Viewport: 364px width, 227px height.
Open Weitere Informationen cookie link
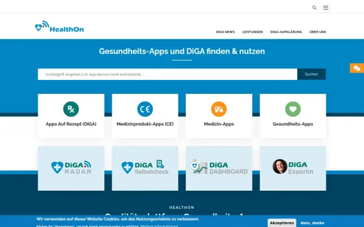click(159, 226)
